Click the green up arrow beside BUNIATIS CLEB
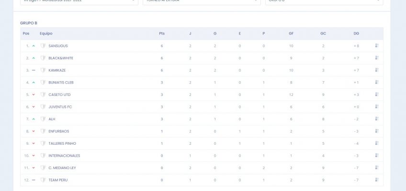 [x=34, y=83]
